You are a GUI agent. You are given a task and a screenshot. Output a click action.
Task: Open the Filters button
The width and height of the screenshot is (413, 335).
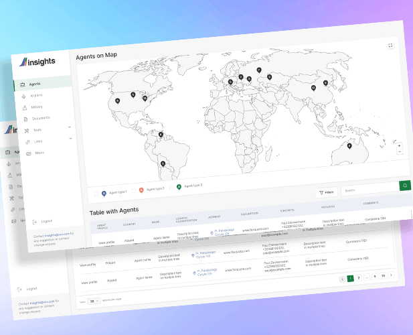point(327,192)
